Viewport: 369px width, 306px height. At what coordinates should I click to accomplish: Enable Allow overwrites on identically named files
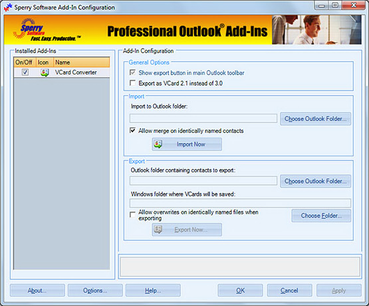pyautogui.click(x=132, y=215)
